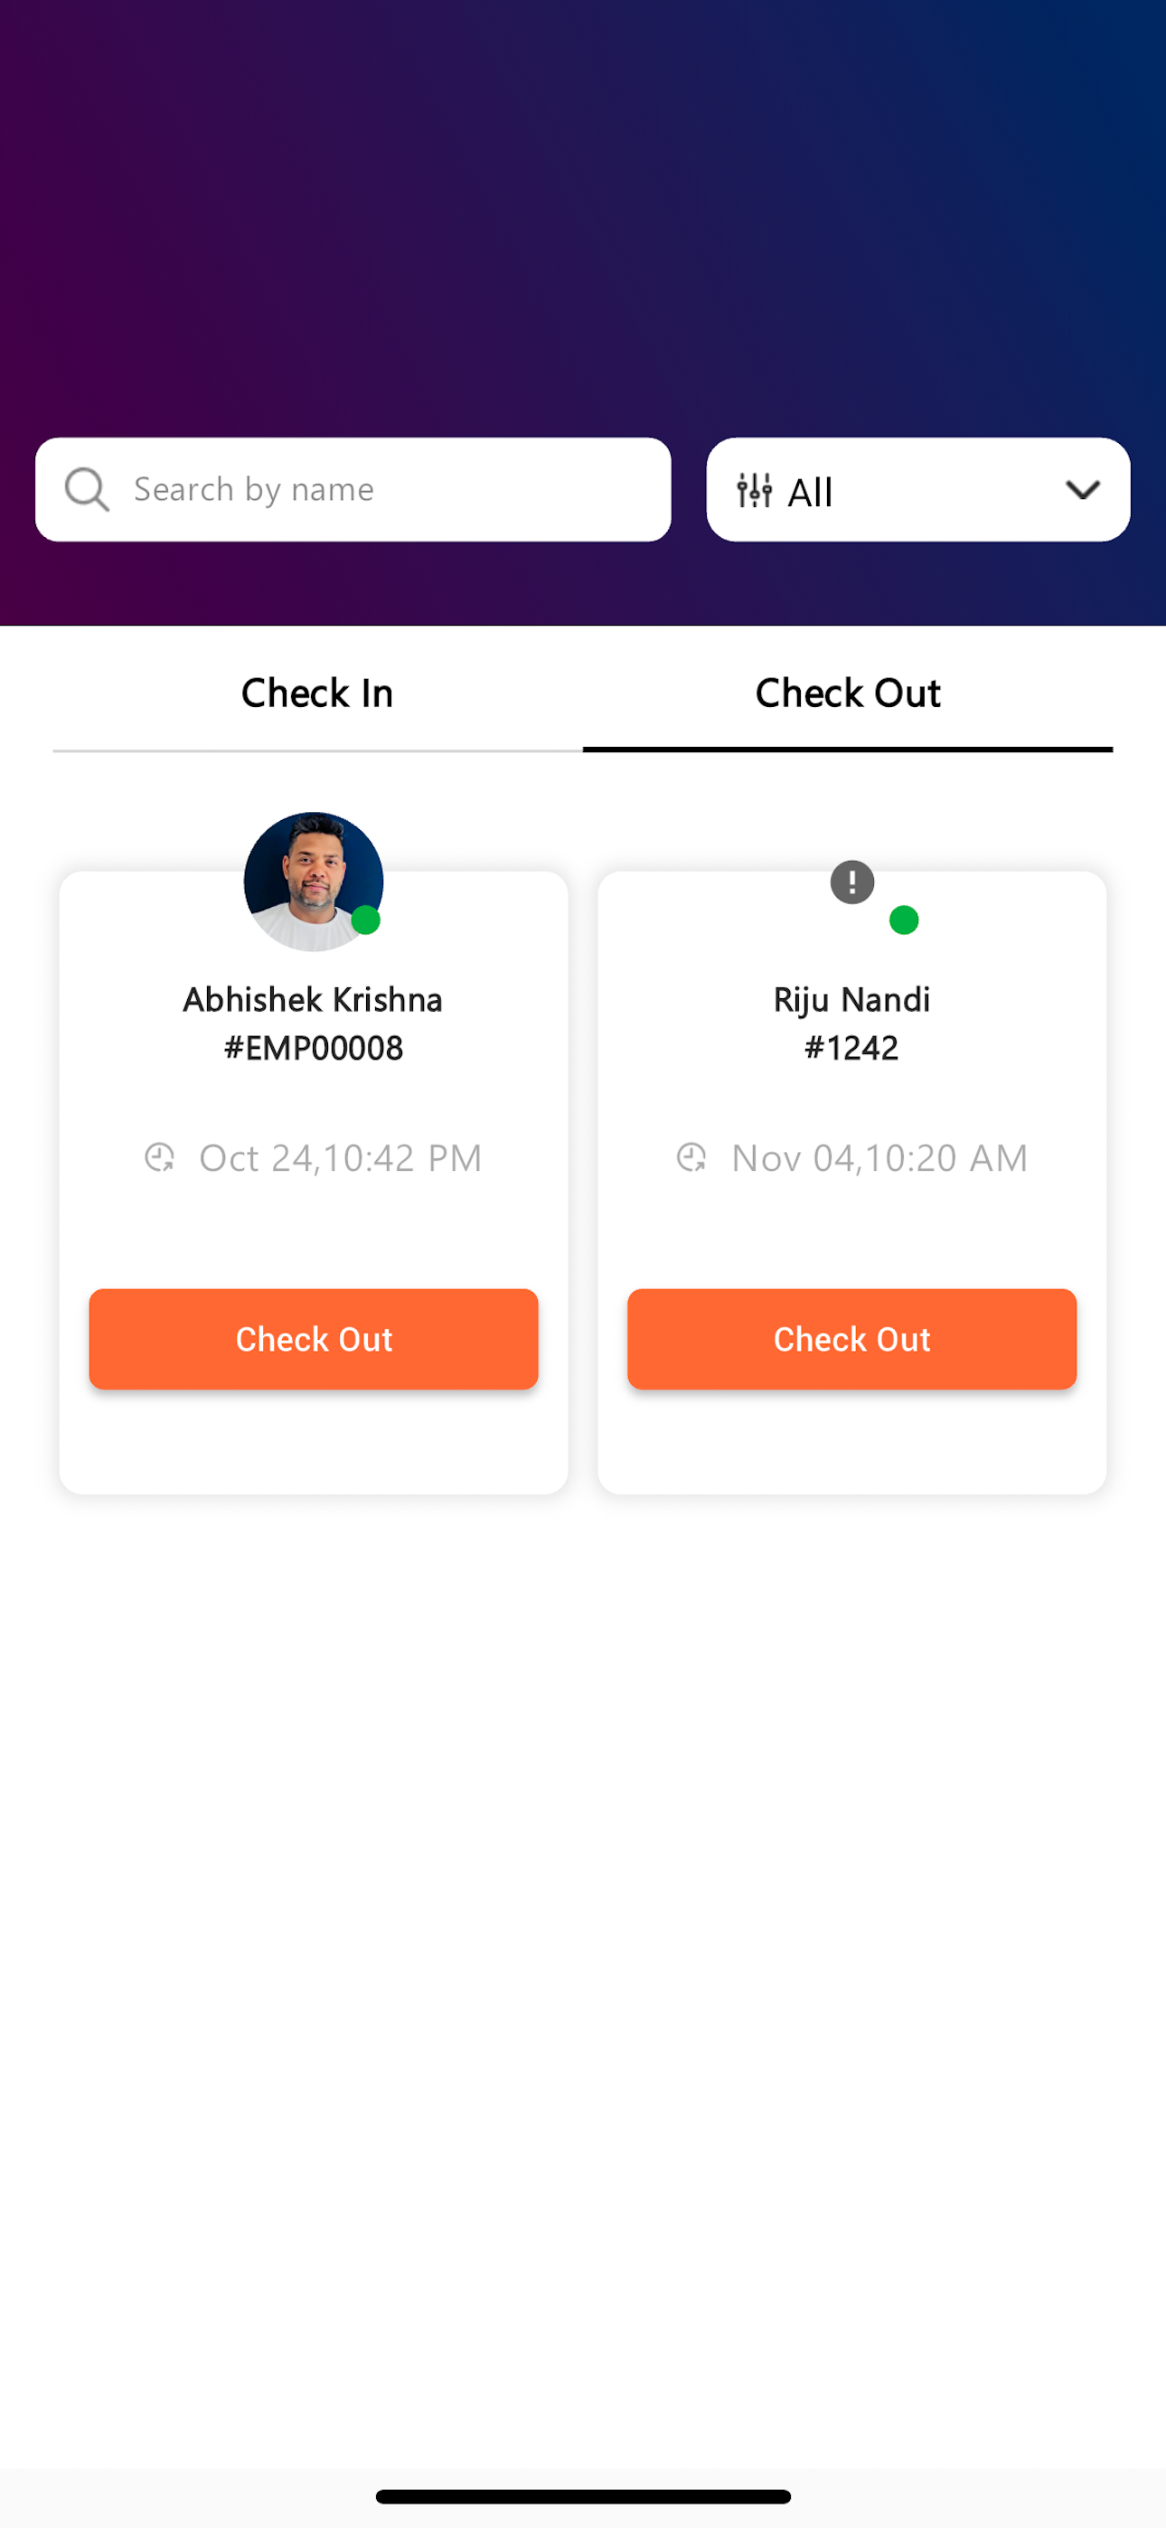Check out Riju Nandi
This screenshot has height=2528, width=1166.
(x=852, y=1338)
